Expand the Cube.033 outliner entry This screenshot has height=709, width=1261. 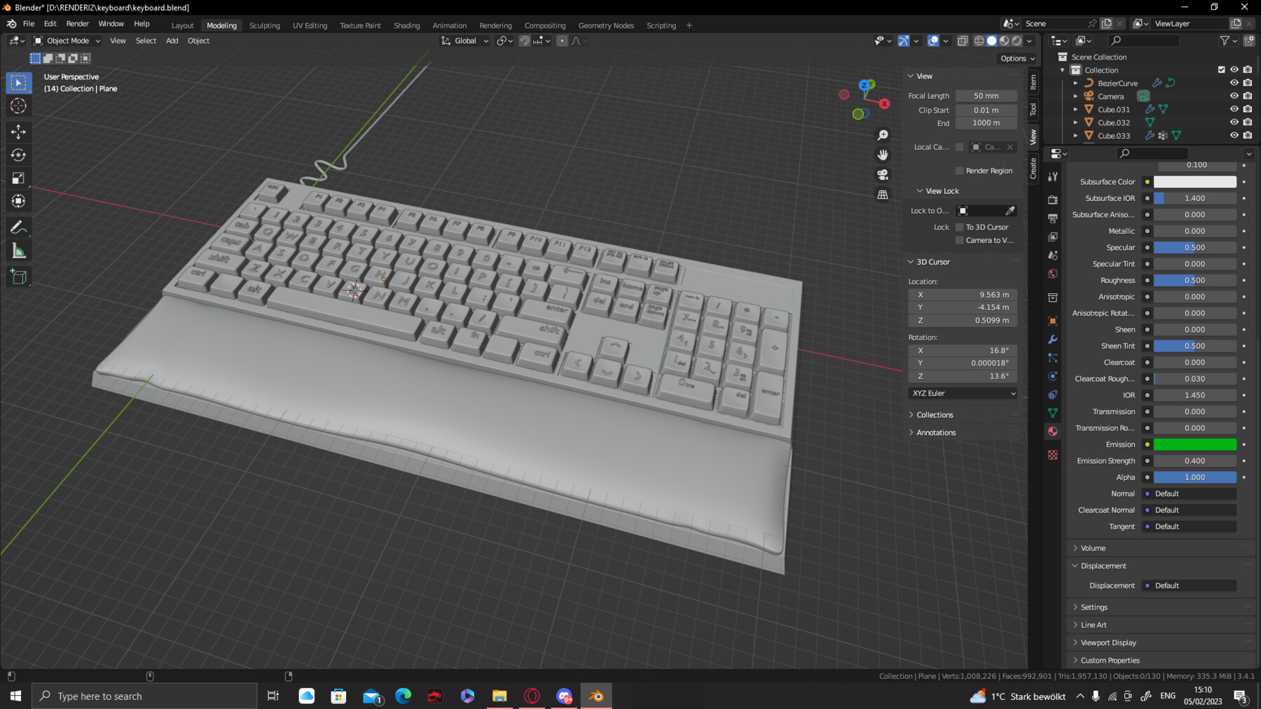click(1076, 135)
